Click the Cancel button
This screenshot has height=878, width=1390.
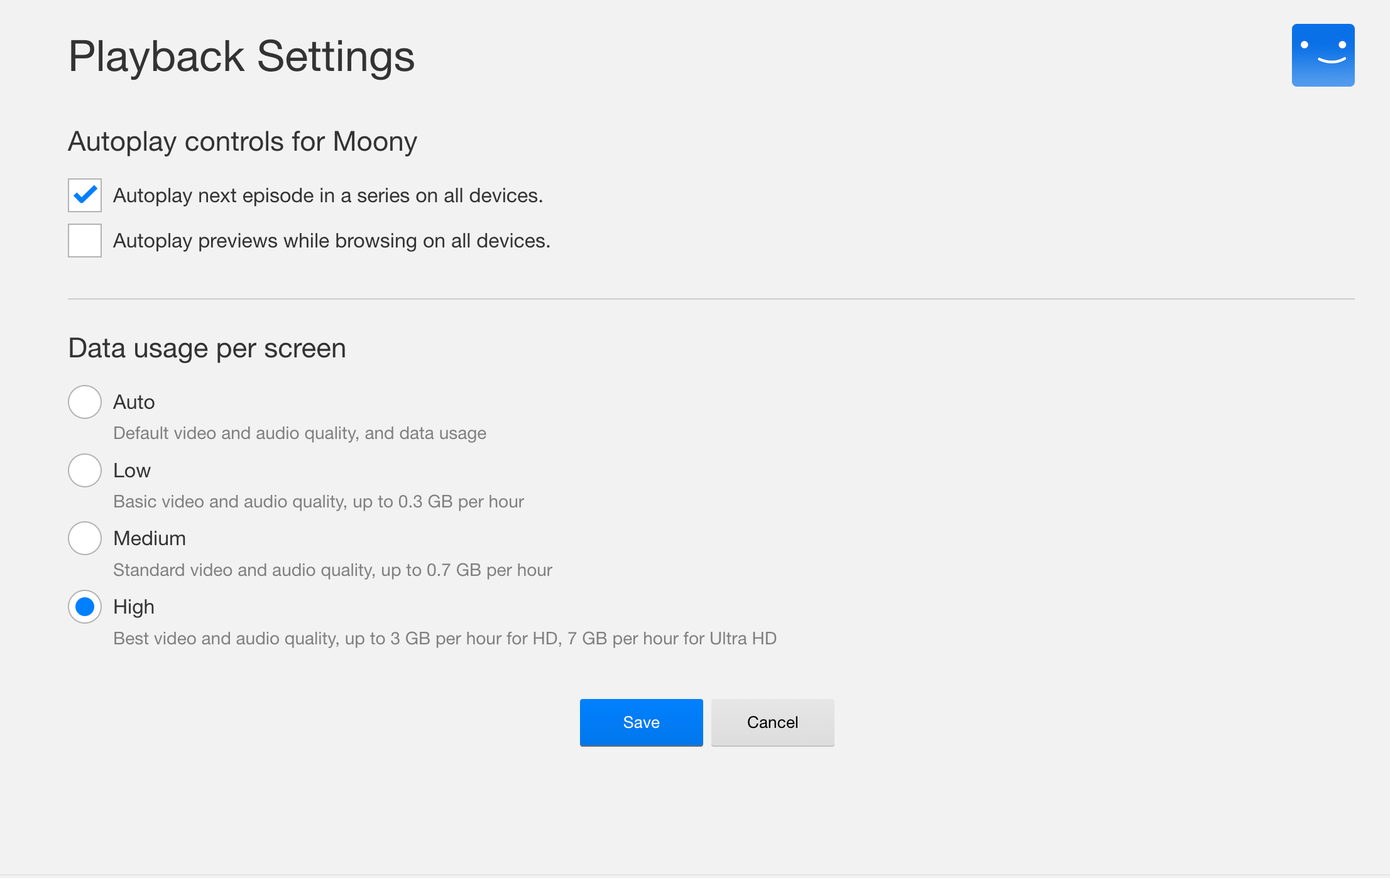coord(772,722)
